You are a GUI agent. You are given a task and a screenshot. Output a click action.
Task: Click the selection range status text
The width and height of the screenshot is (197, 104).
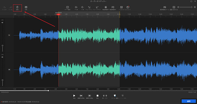(21, 102)
